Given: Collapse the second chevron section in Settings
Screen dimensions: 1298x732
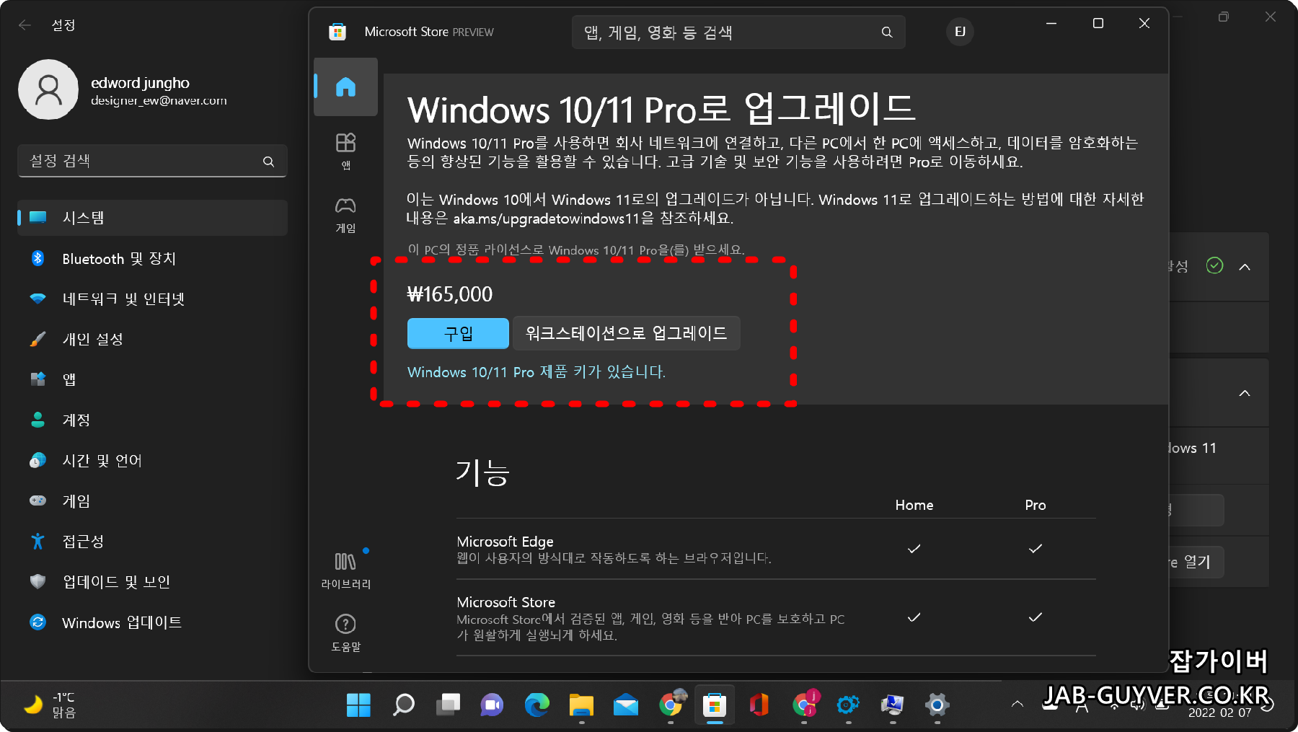Looking at the screenshot, I should point(1245,393).
